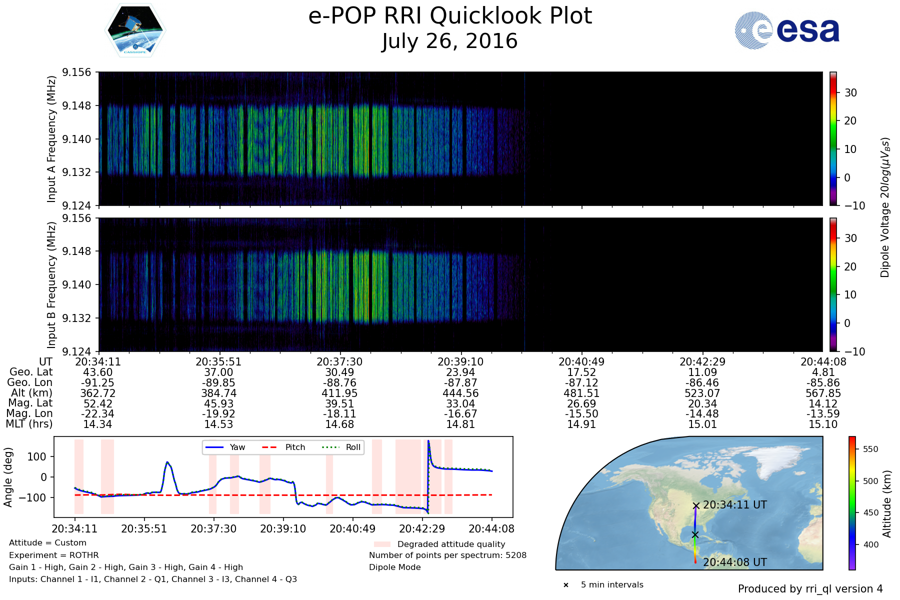900x600 pixels.
Task: Click the pink Degraded attitude quality swatch
Action: click(382, 544)
